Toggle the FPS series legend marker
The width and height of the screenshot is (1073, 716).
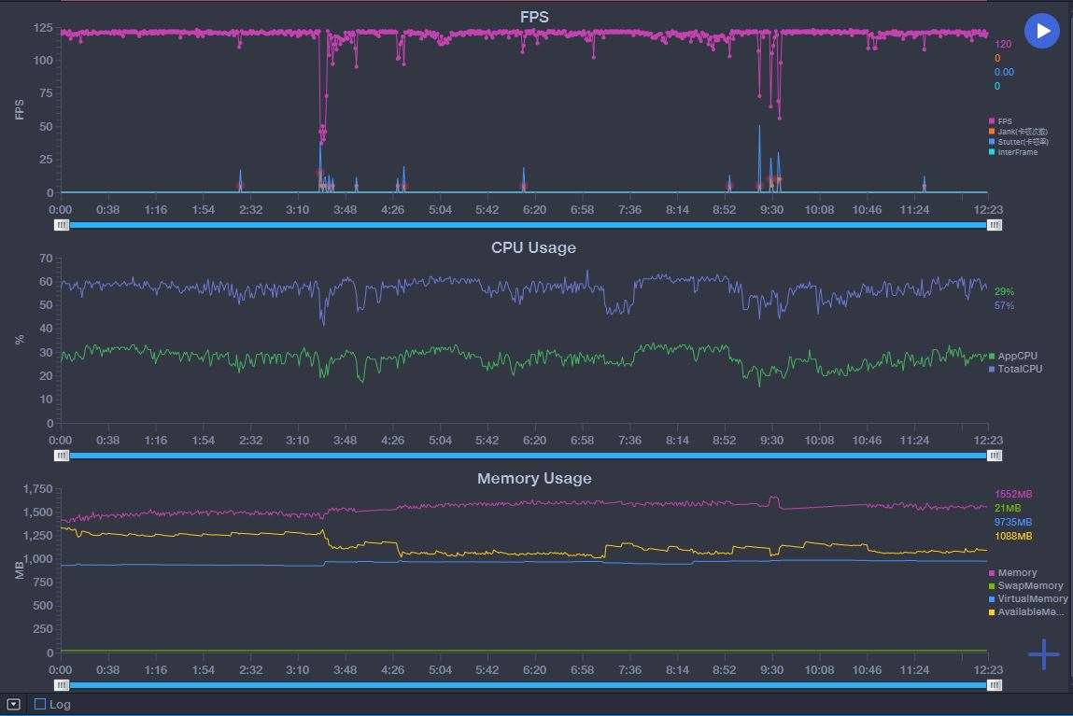pyautogui.click(x=992, y=121)
